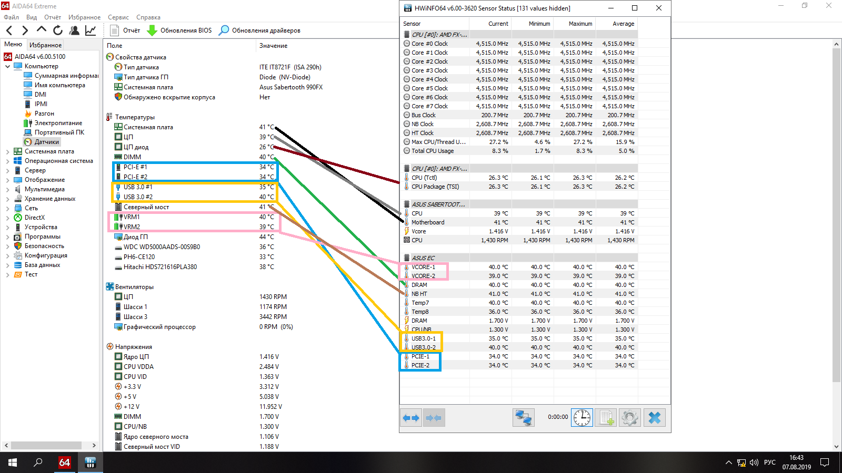Expand the Сеть tree node
The height and width of the screenshot is (473, 842).
coord(7,208)
